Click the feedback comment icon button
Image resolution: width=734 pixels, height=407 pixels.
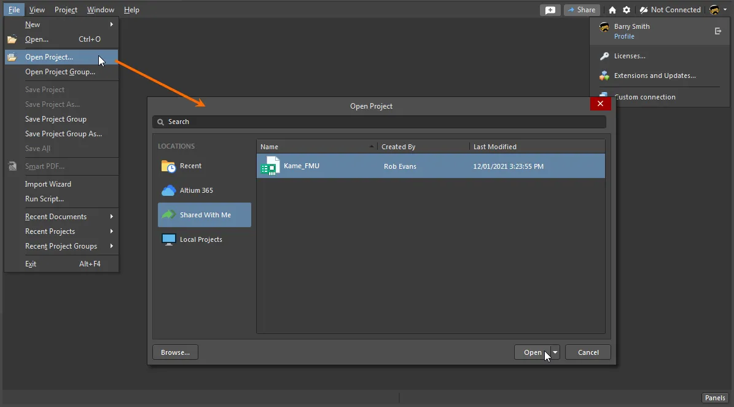(550, 10)
